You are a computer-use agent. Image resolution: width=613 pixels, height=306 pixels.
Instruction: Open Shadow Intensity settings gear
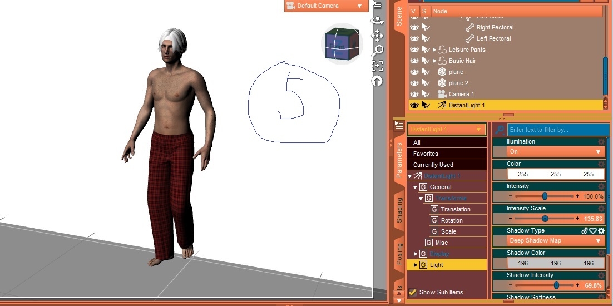point(601,275)
